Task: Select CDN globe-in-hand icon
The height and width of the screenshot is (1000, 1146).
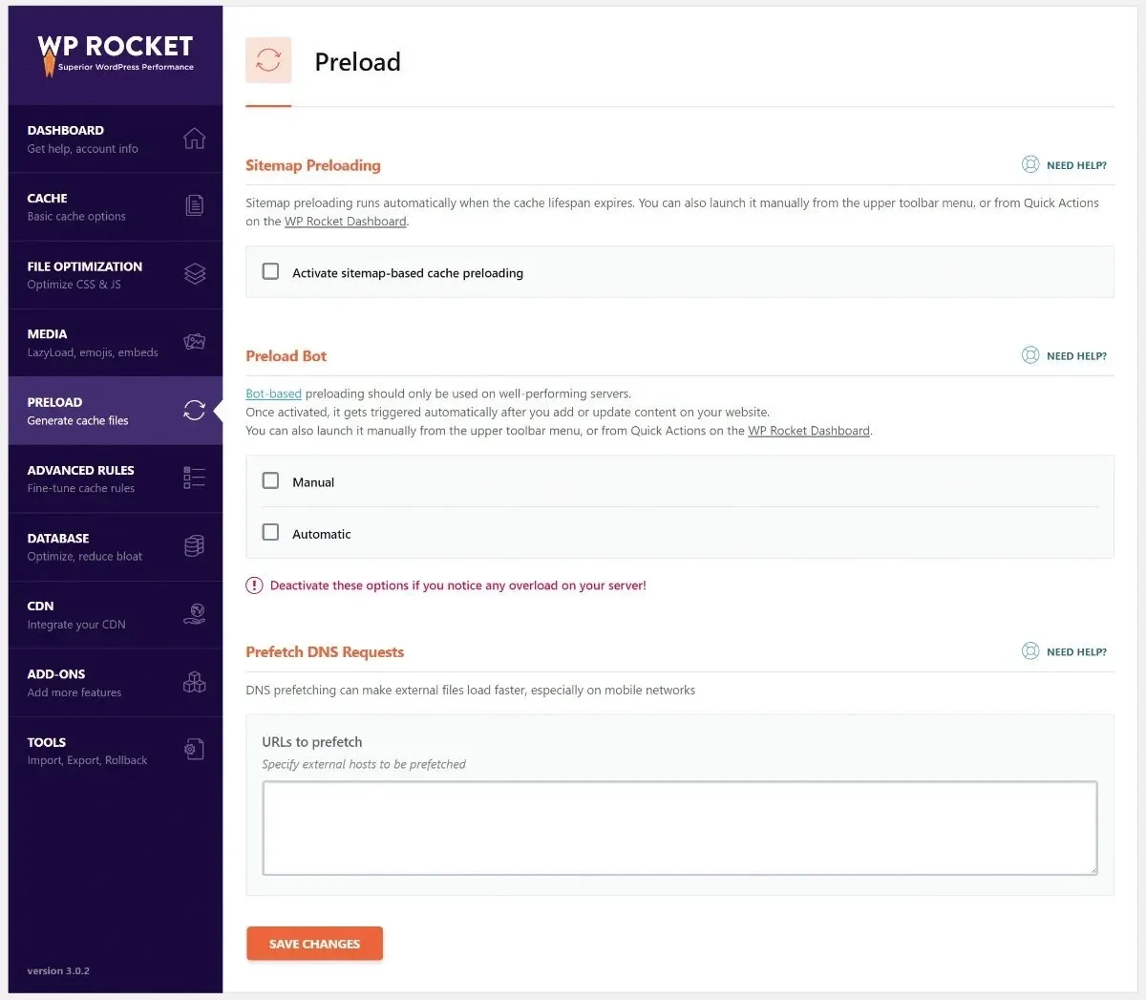Action: [194, 614]
